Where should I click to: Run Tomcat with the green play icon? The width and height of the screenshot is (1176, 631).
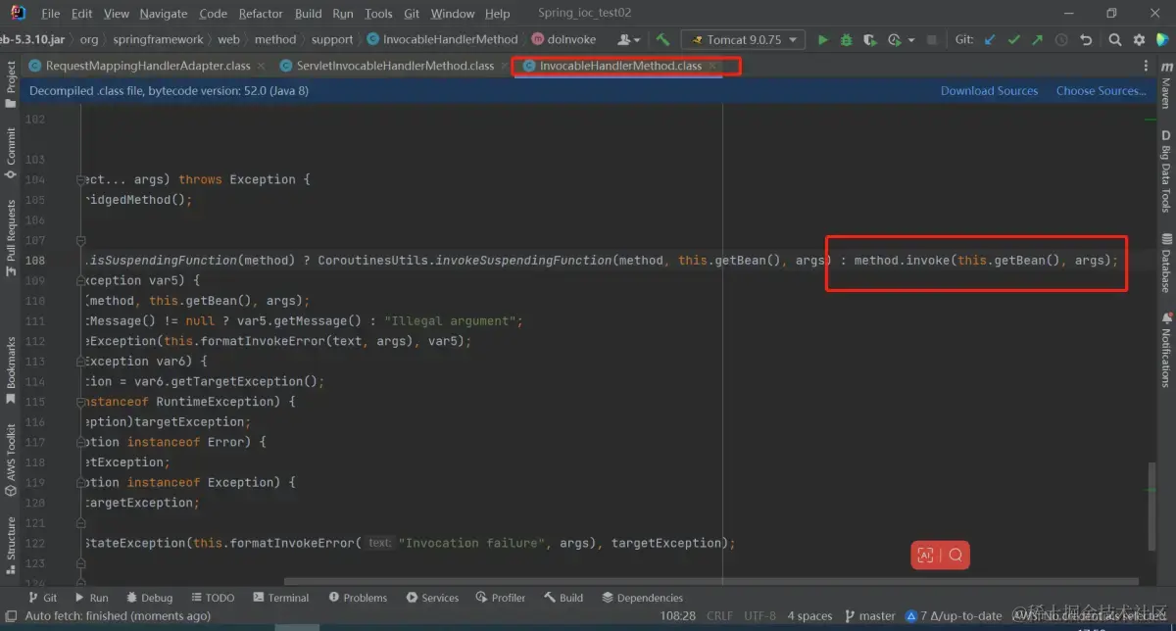point(823,40)
